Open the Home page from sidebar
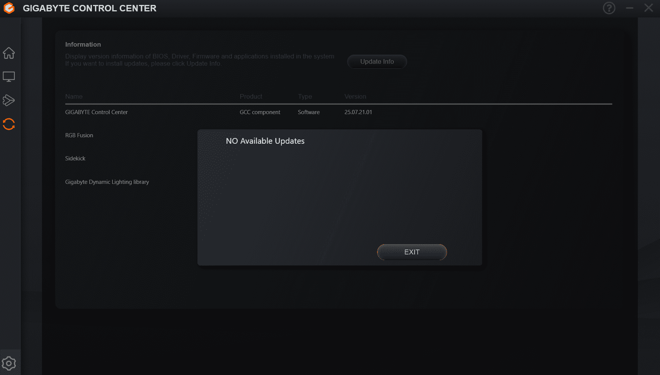Image resolution: width=660 pixels, height=375 pixels. pyautogui.click(x=9, y=53)
